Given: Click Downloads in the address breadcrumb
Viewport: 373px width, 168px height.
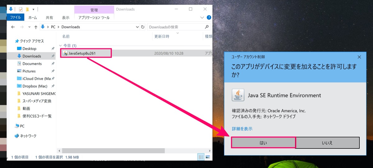Looking at the screenshot, I should (71, 27).
